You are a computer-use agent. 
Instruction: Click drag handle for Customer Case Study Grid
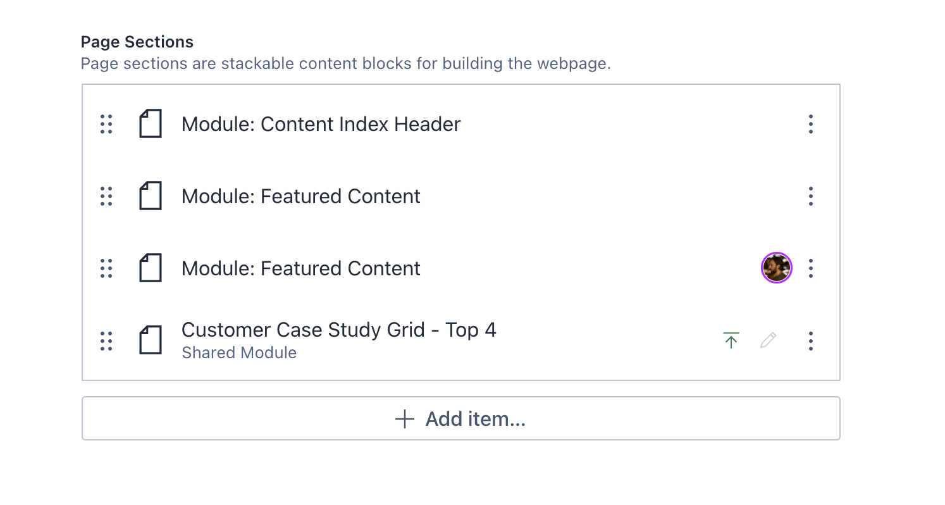(x=106, y=341)
